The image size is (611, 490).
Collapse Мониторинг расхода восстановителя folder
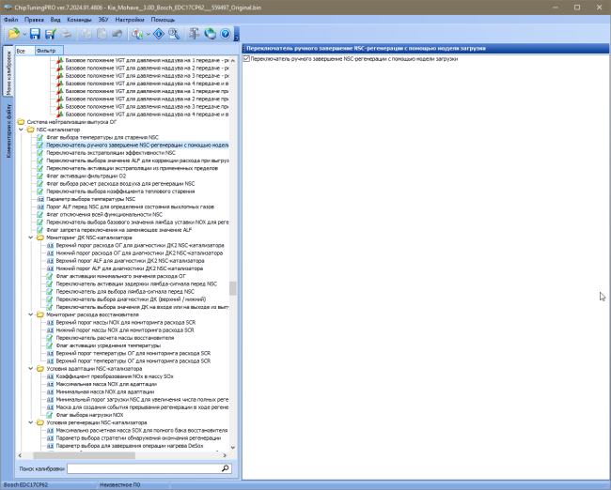click(x=31, y=314)
